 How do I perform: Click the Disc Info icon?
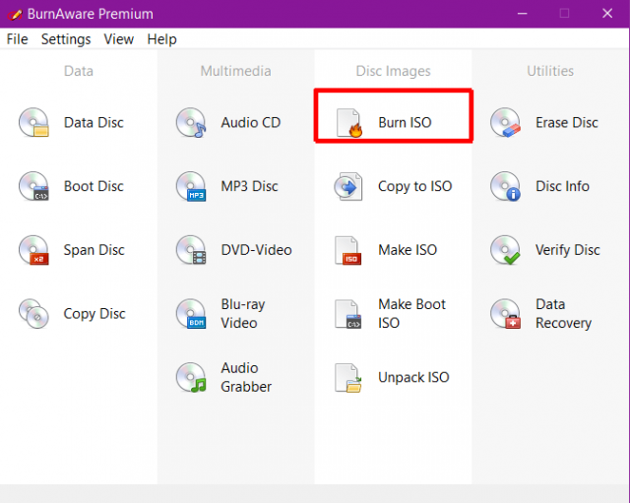coord(505,186)
